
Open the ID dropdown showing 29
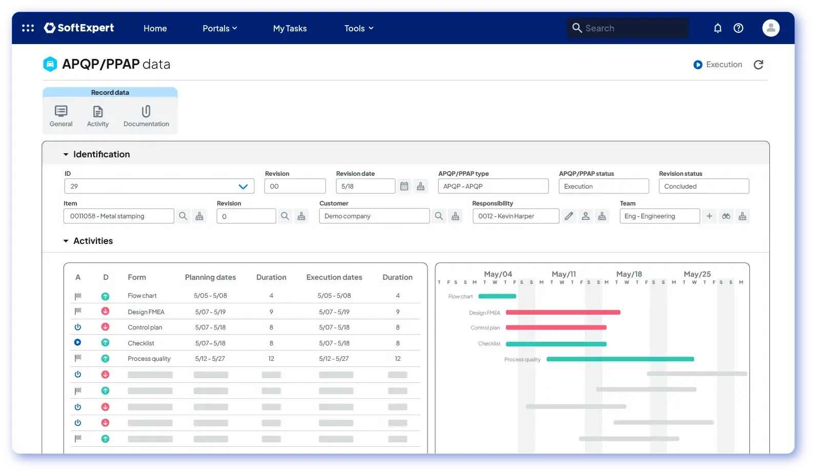tap(159, 186)
